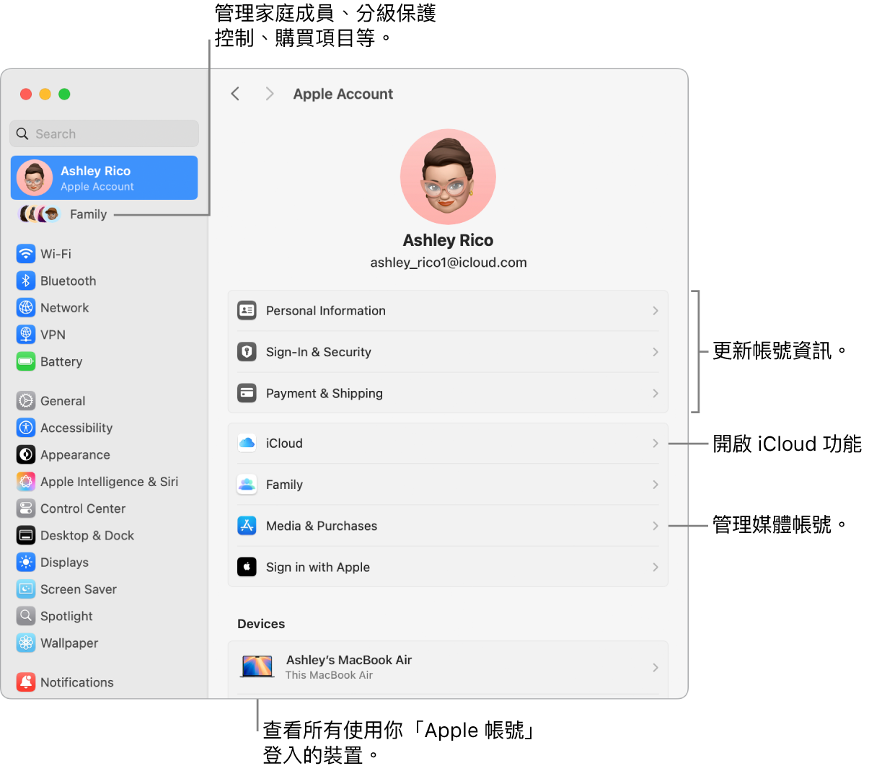Open Battery settings via the battery icon
The image size is (869, 771).
click(x=26, y=361)
